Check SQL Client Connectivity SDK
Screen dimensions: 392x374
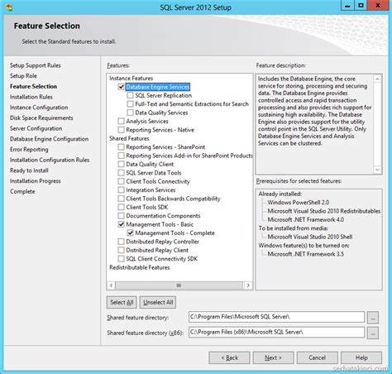(121, 259)
